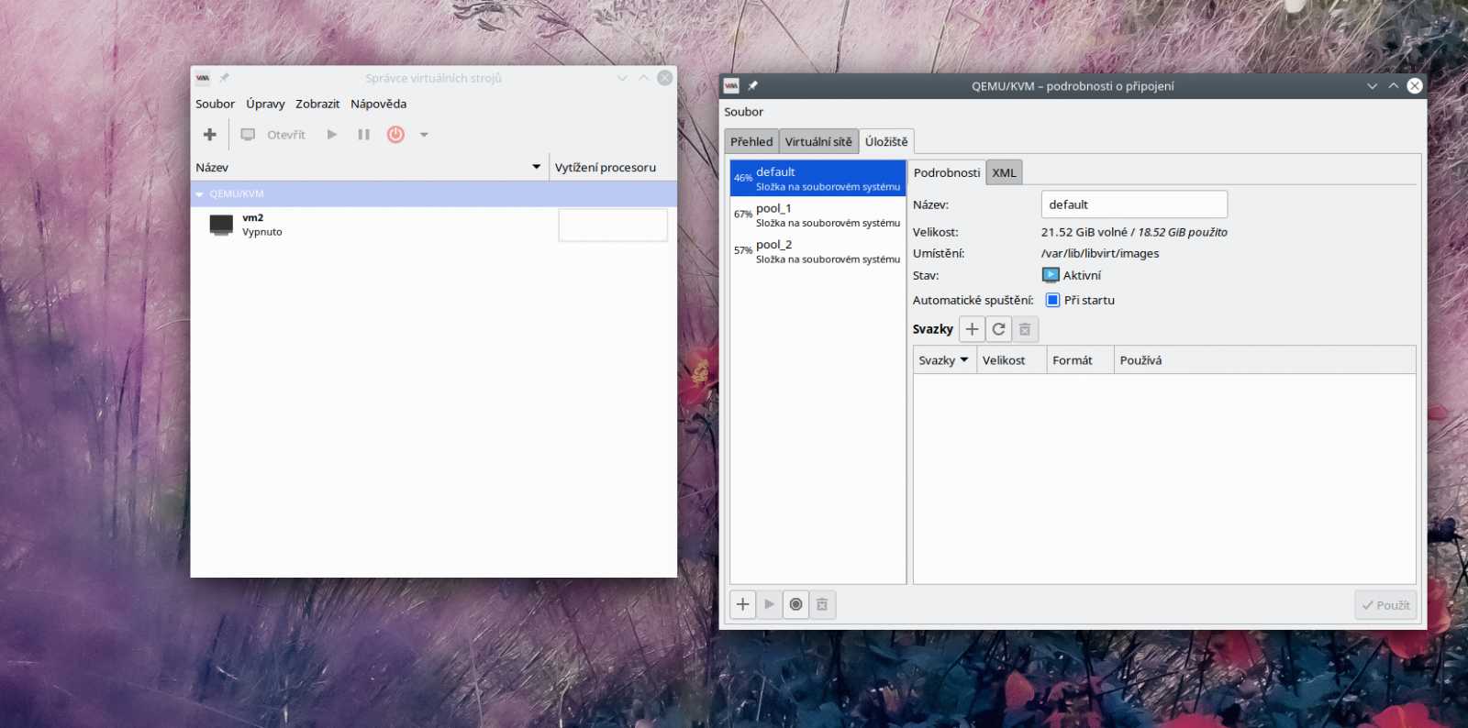Click the Používá column header

(1264, 360)
